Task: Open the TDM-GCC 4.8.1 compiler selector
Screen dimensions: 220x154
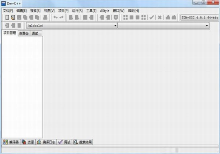Action: coord(200,18)
